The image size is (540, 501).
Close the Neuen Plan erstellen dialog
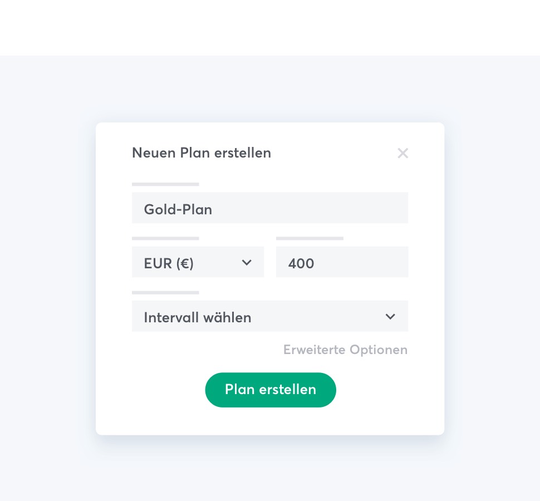(403, 153)
